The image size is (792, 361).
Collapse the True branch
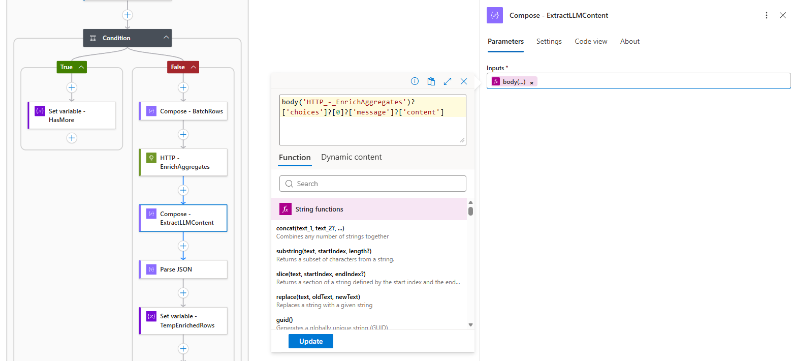(81, 67)
